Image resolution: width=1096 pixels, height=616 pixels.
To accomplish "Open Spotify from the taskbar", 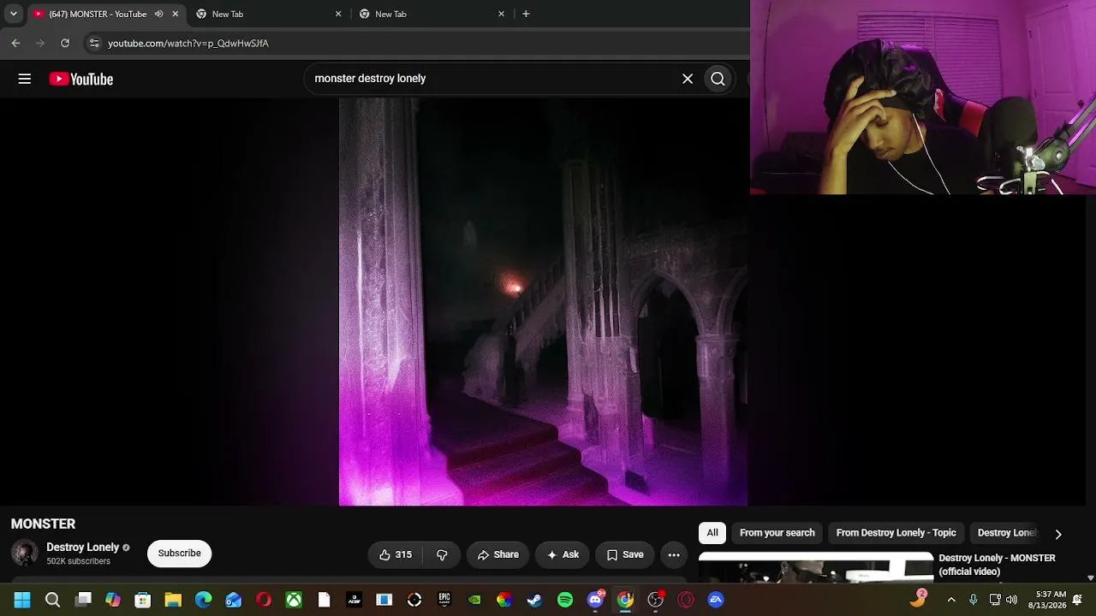I will click(565, 600).
